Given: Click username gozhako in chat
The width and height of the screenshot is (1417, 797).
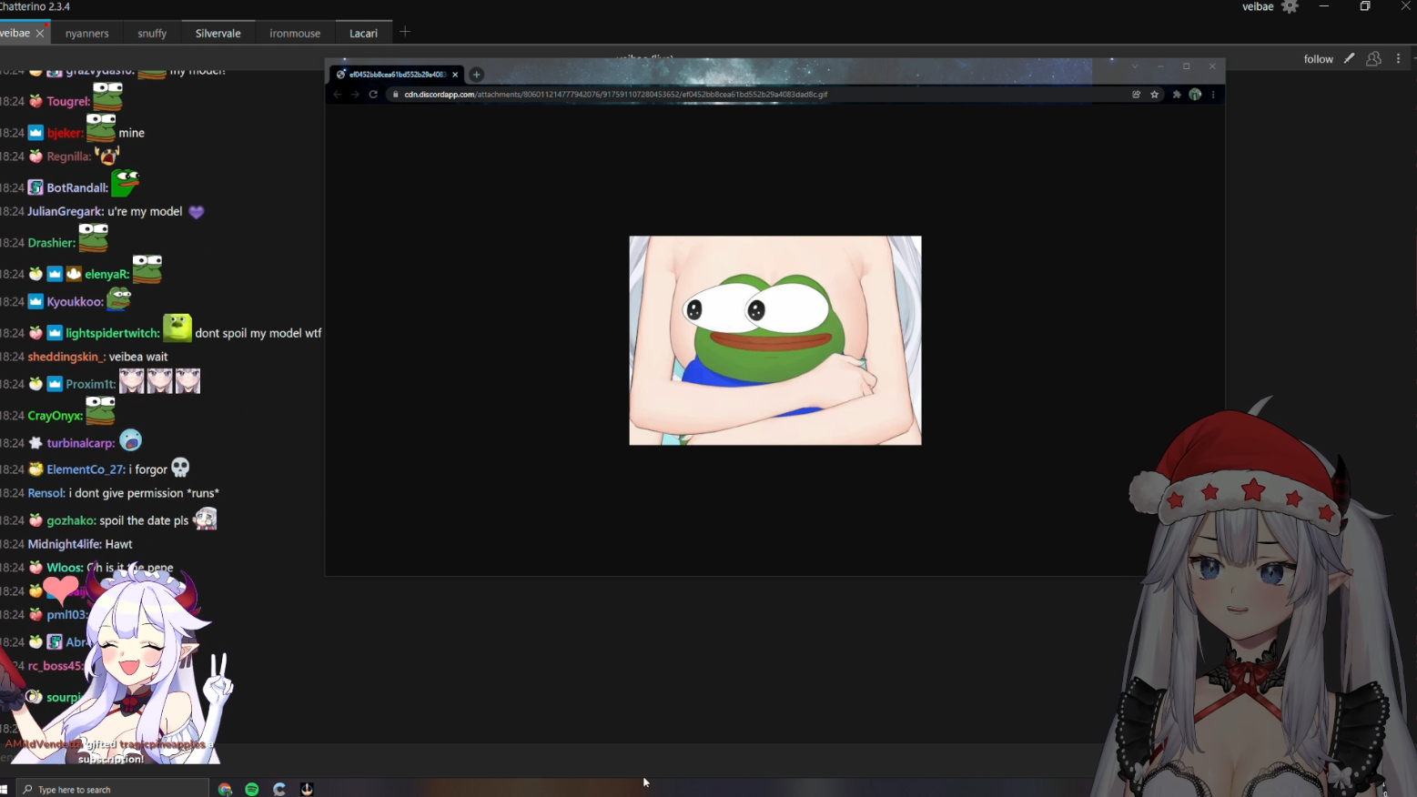Looking at the screenshot, I should pyautogui.click(x=72, y=520).
